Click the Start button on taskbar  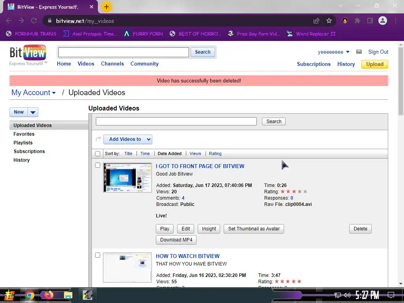click(x=9, y=295)
